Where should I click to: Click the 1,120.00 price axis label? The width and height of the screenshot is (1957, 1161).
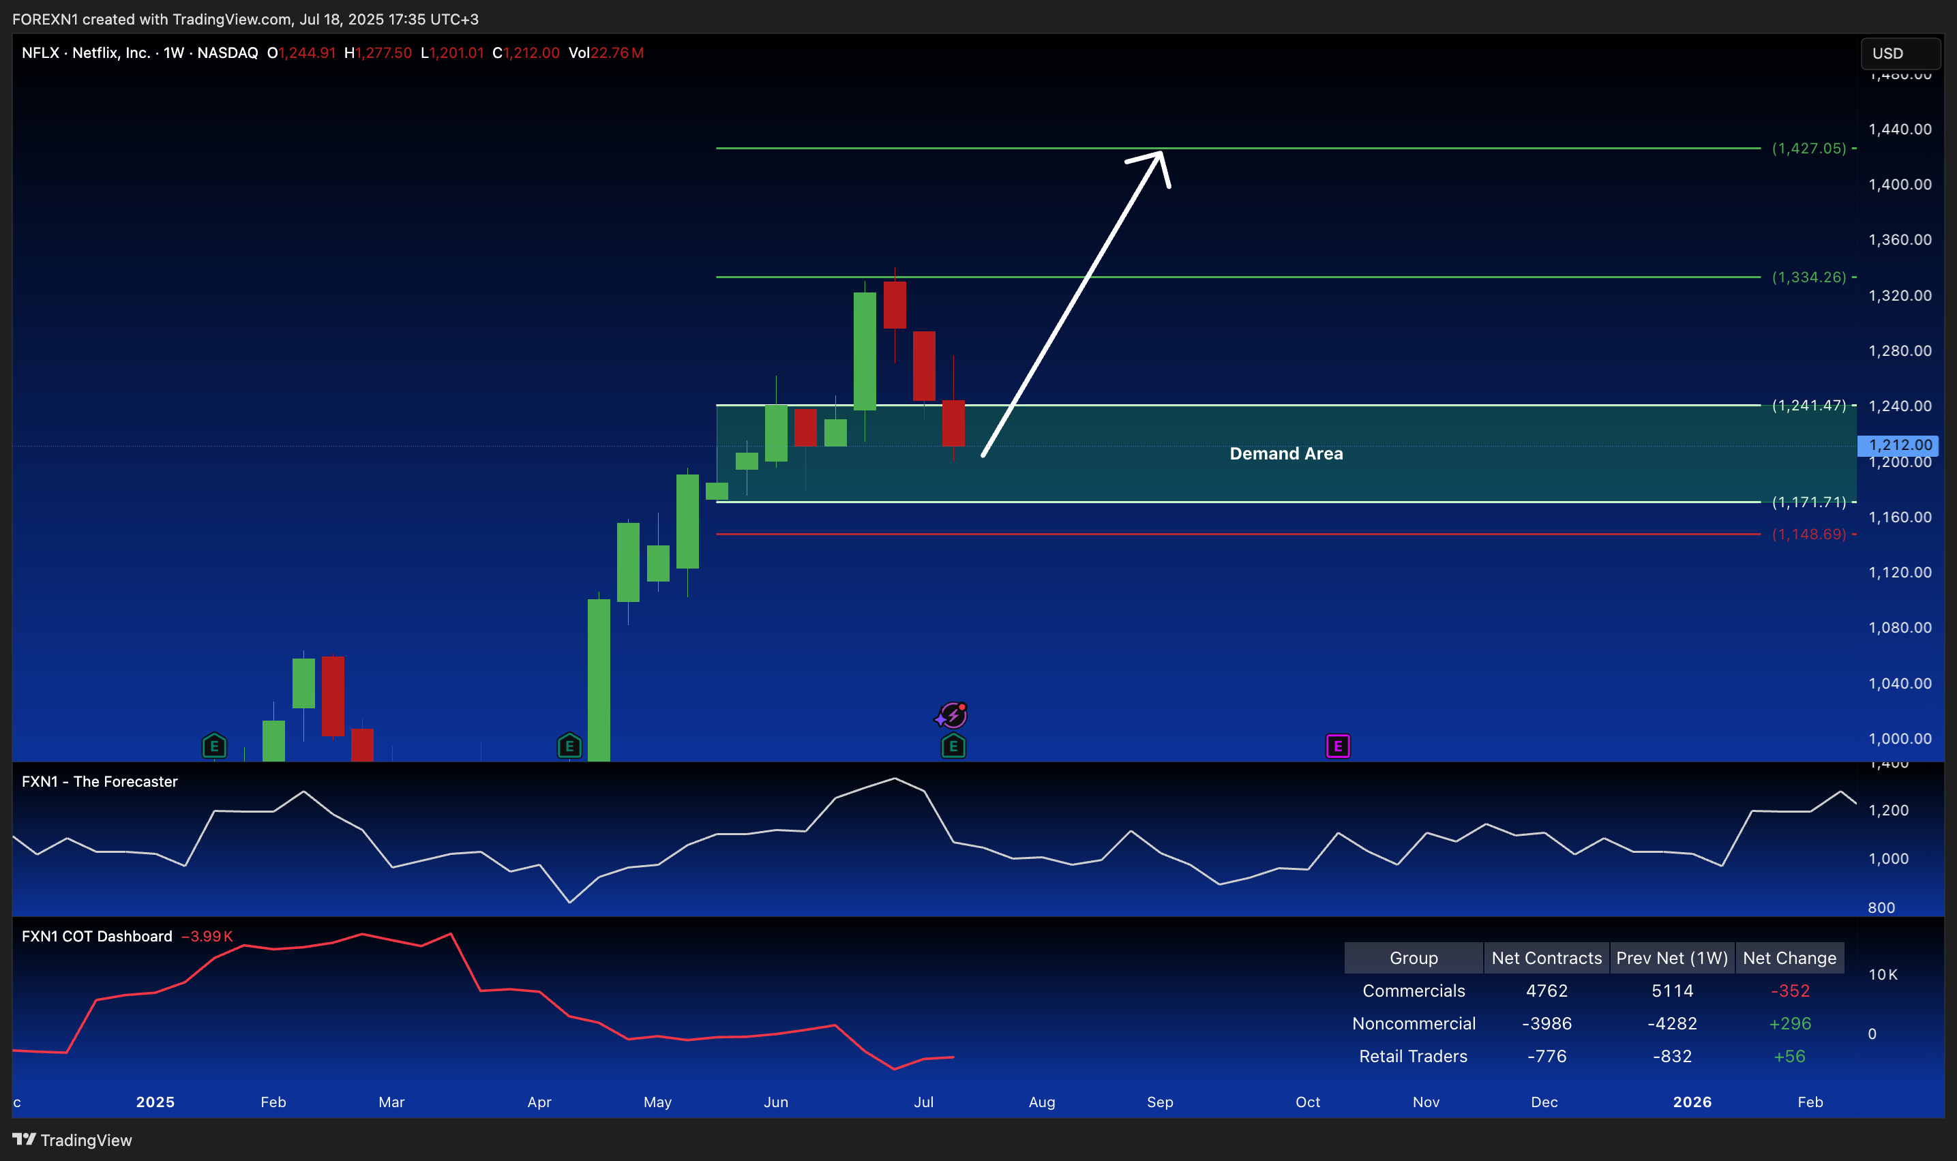click(1900, 572)
